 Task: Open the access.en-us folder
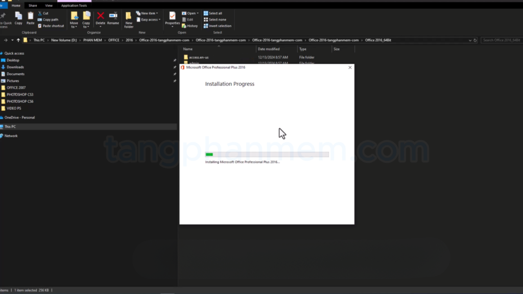coord(199,57)
